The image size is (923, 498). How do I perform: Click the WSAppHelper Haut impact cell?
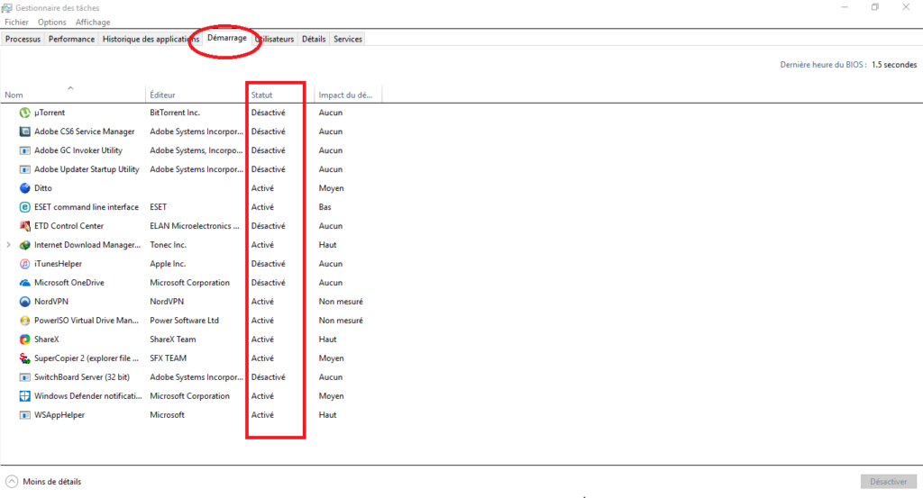(x=328, y=414)
